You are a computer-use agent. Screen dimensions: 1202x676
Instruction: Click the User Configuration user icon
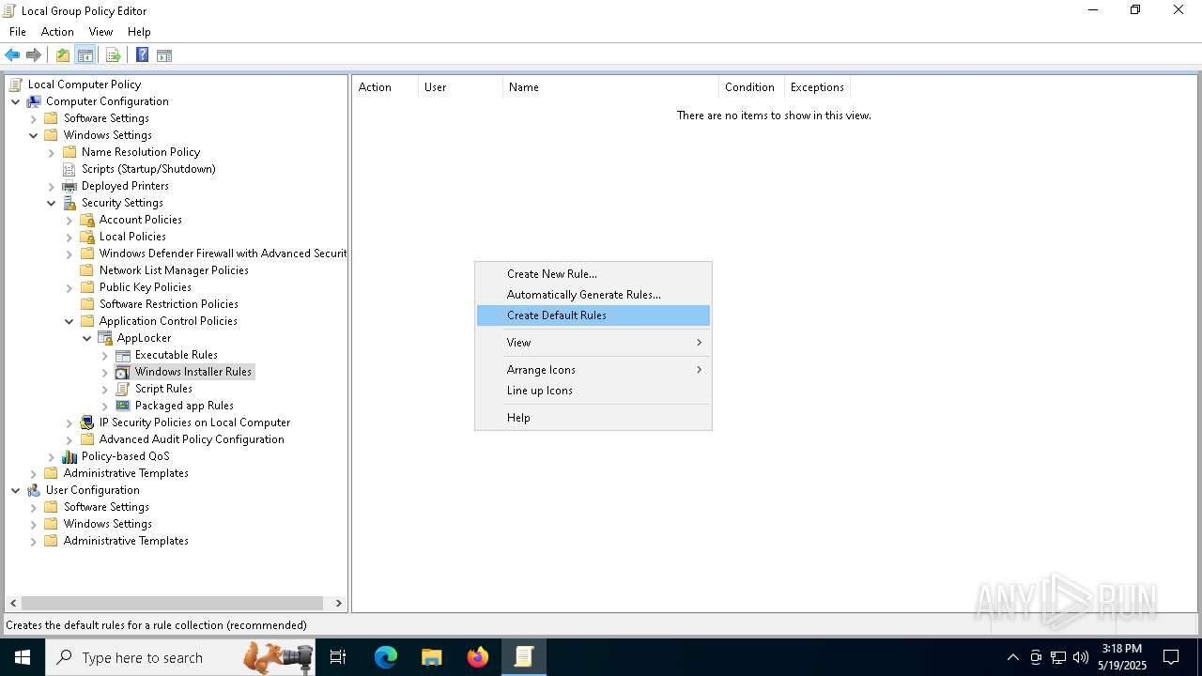[x=34, y=490]
